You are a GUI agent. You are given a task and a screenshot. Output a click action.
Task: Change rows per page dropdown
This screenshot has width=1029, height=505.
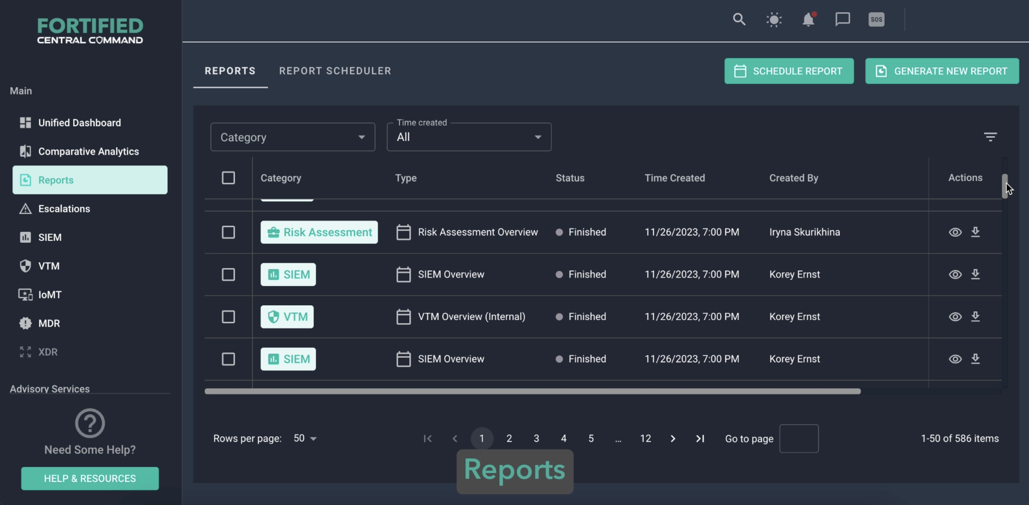(305, 438)
